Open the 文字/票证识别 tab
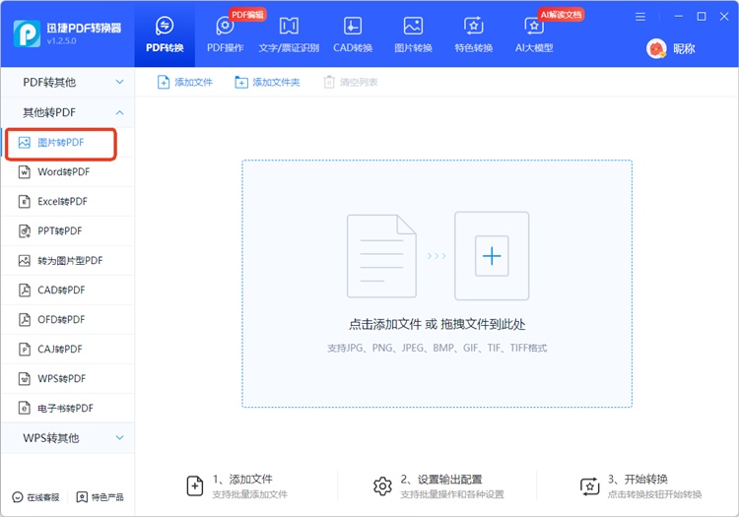Image resolution: width=739 pixels, height=517 pixels. point(289,33)
